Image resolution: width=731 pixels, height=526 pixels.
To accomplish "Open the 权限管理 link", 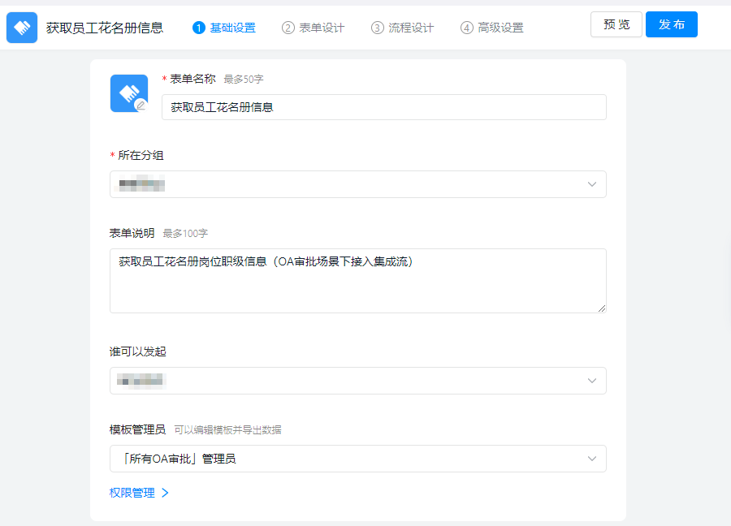I will (x=131, y=492).
